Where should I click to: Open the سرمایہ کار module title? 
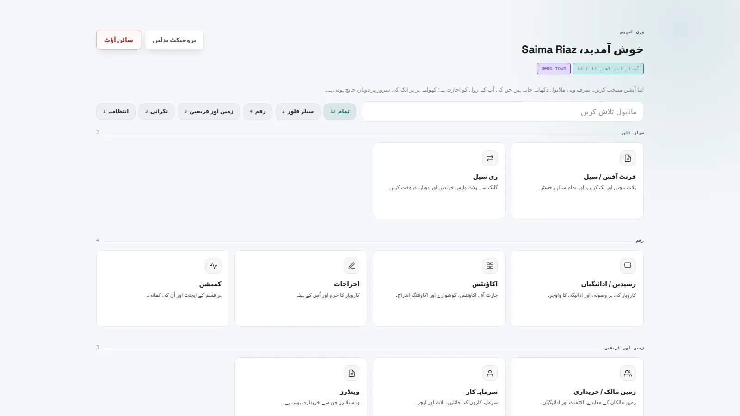coord(482,392)
